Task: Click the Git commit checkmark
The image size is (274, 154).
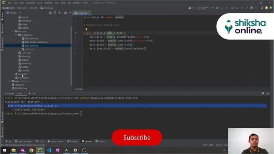Action: (x=242, y=8)
